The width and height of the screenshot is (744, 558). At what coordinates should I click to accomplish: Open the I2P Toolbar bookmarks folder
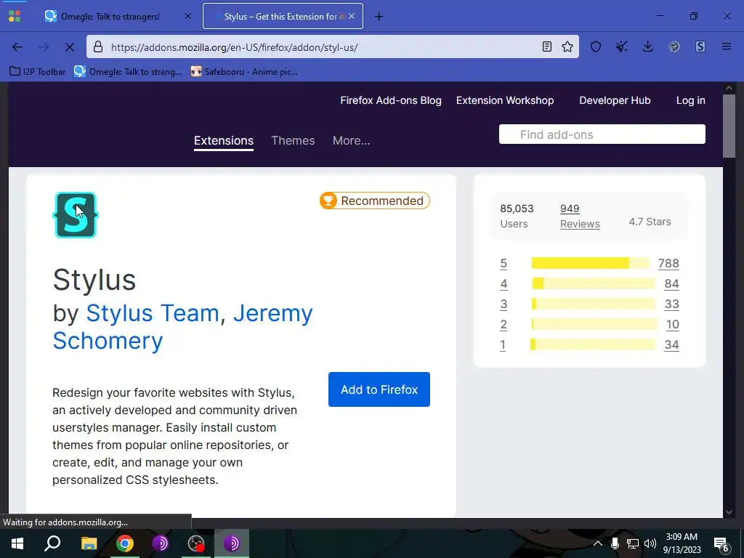pyautogui.click(x=38, y=72)
